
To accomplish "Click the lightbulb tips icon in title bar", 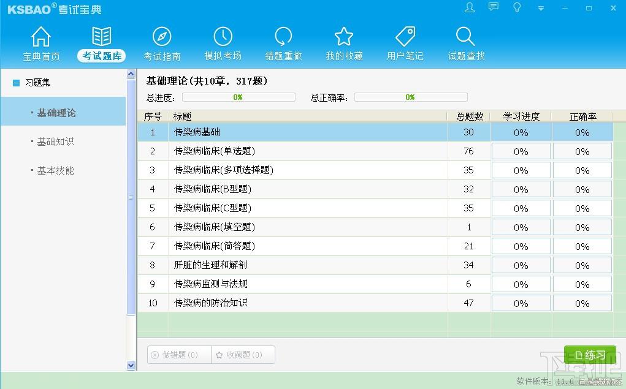I will (x=517, y=7).
